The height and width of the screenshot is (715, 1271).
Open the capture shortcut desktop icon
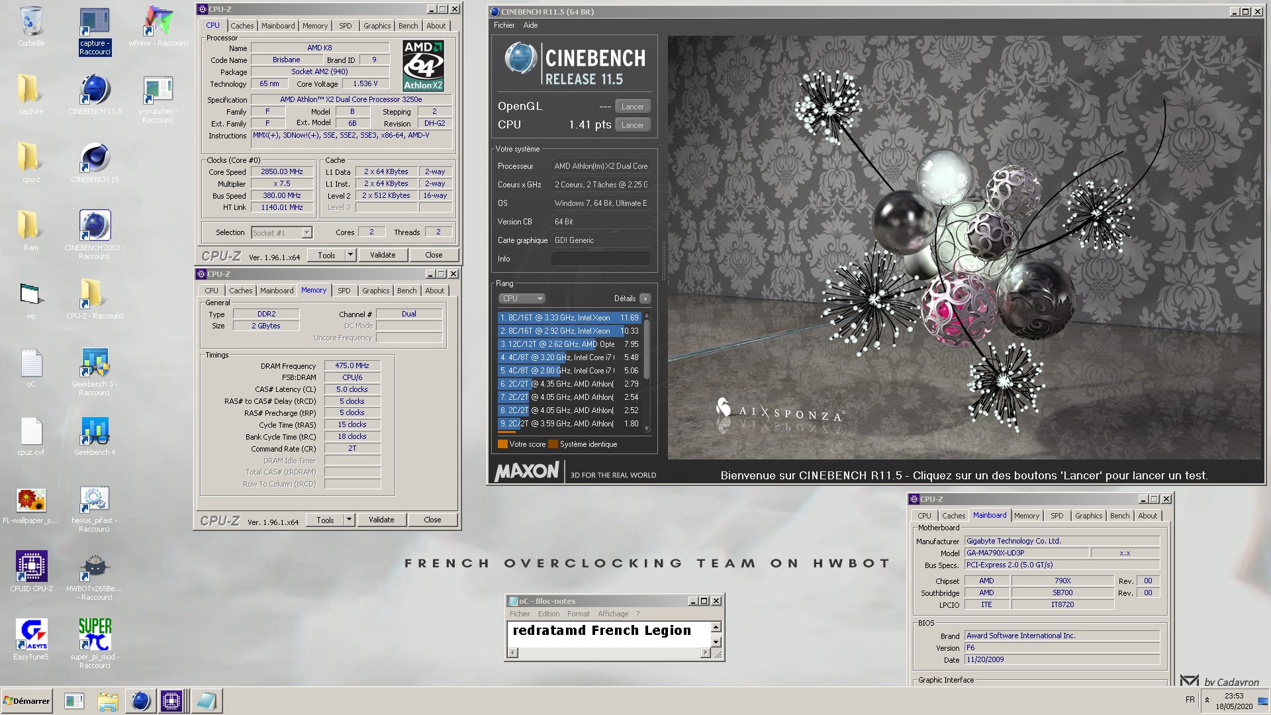coord(95,31)
